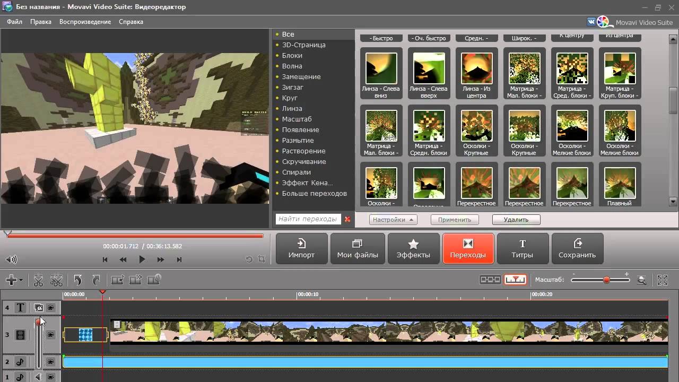Jump to next clip end
Viewport: 679px width, 382px height.
tap(179, 259)
